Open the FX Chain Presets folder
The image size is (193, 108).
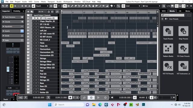point(183,49)
